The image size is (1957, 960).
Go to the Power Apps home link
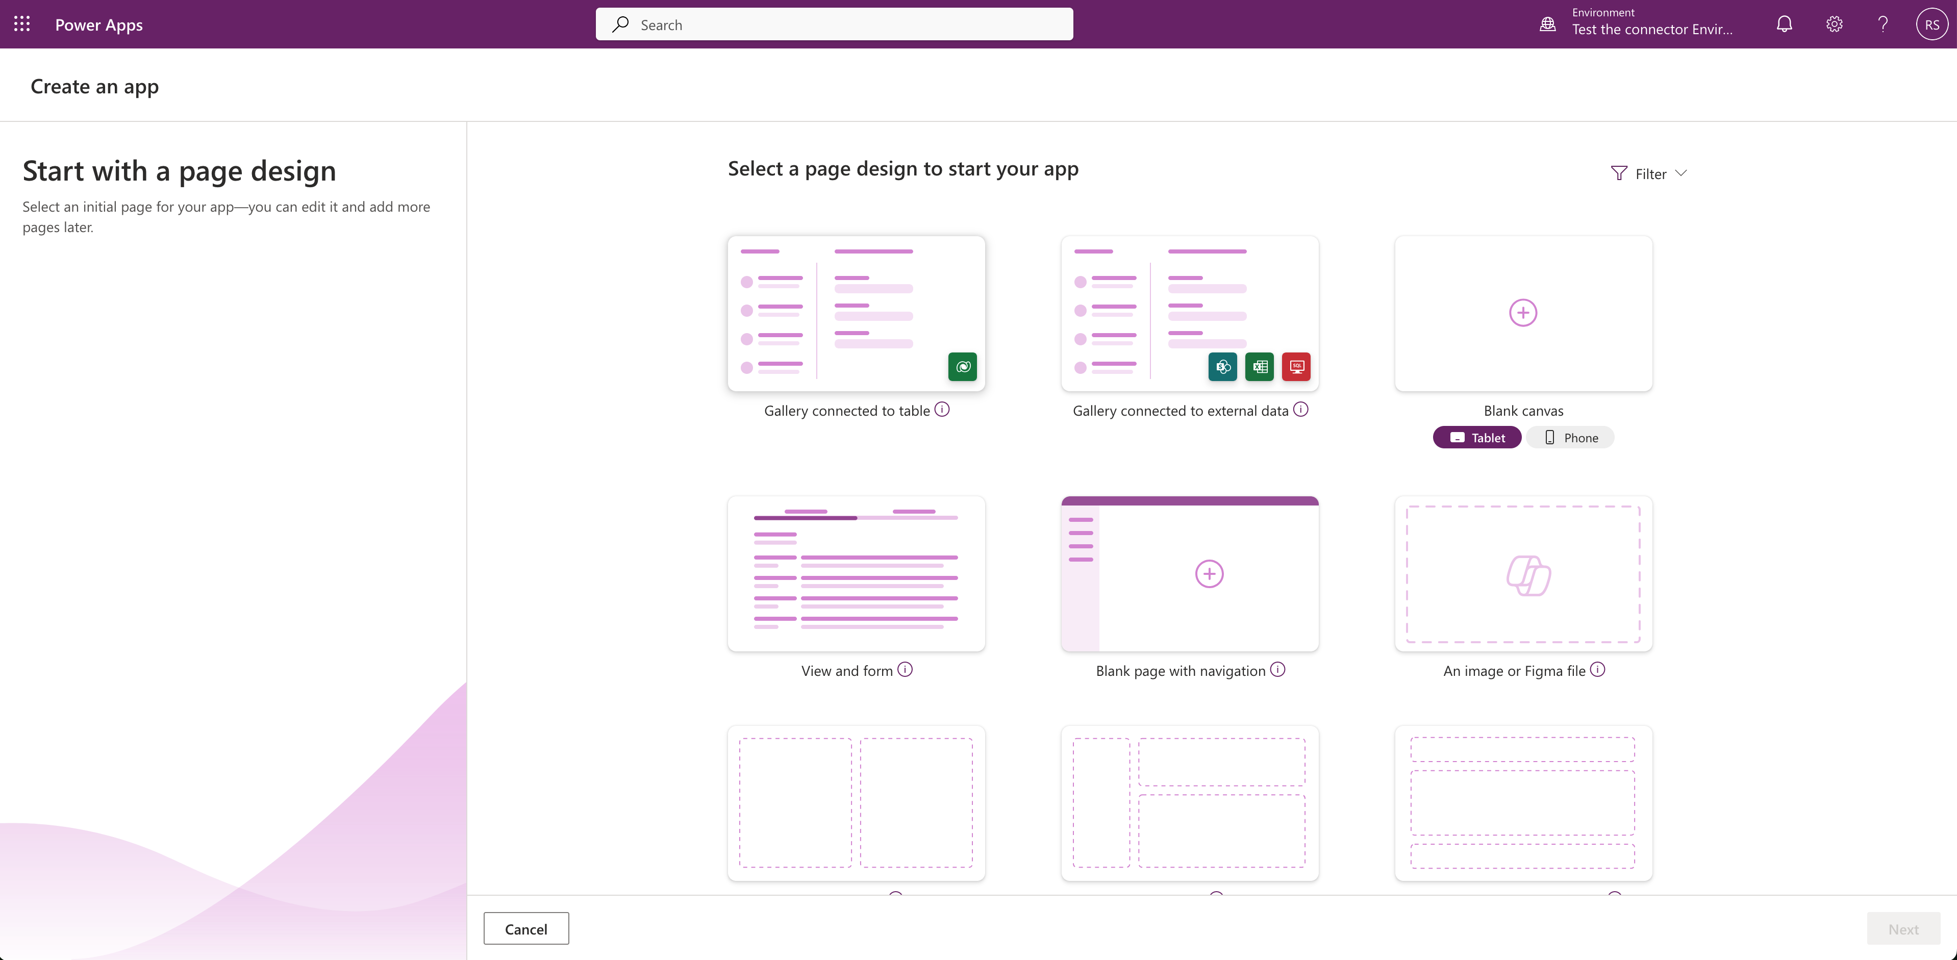click(x=99, y=24)
